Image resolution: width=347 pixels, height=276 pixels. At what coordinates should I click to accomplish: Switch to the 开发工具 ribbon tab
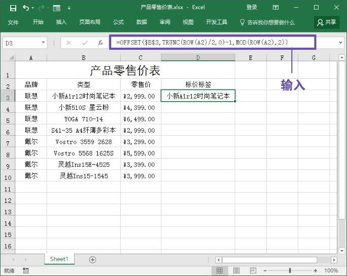[x=217, y=22]
